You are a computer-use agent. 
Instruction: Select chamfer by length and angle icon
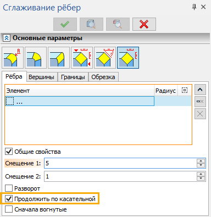(x=105, y=58)
